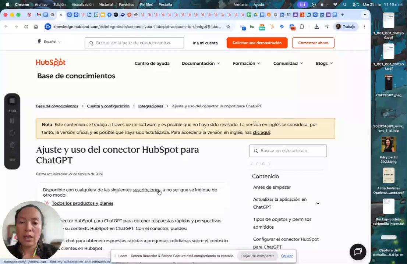
Task: Delete the Loom recording via trash icon
Action: [12, 145]
